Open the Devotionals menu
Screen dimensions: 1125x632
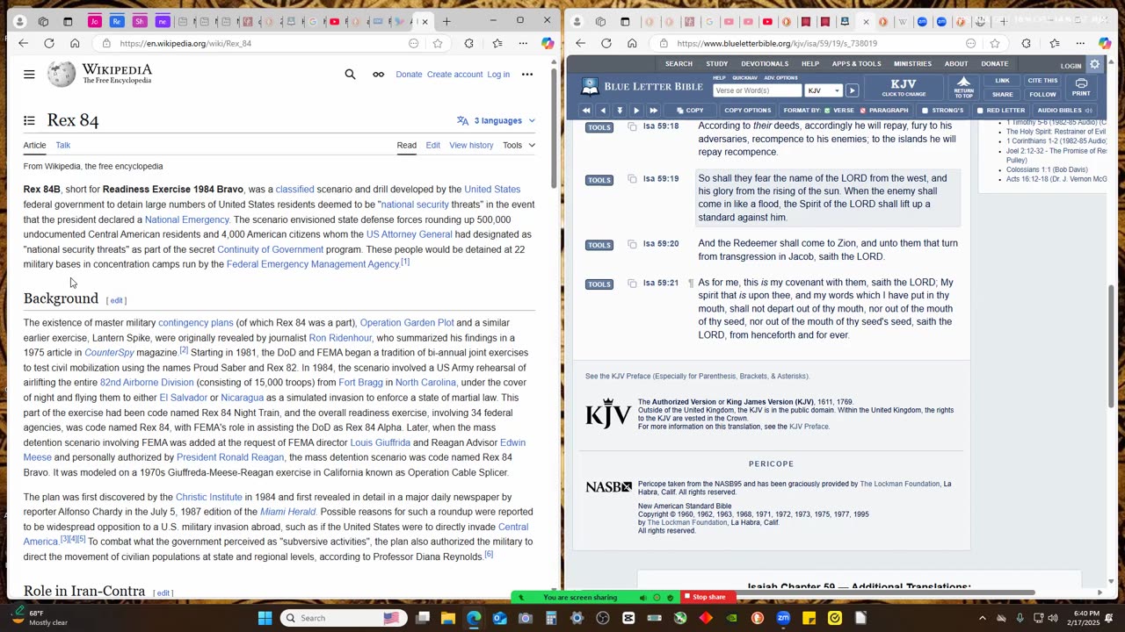click(x=765, y=64)
